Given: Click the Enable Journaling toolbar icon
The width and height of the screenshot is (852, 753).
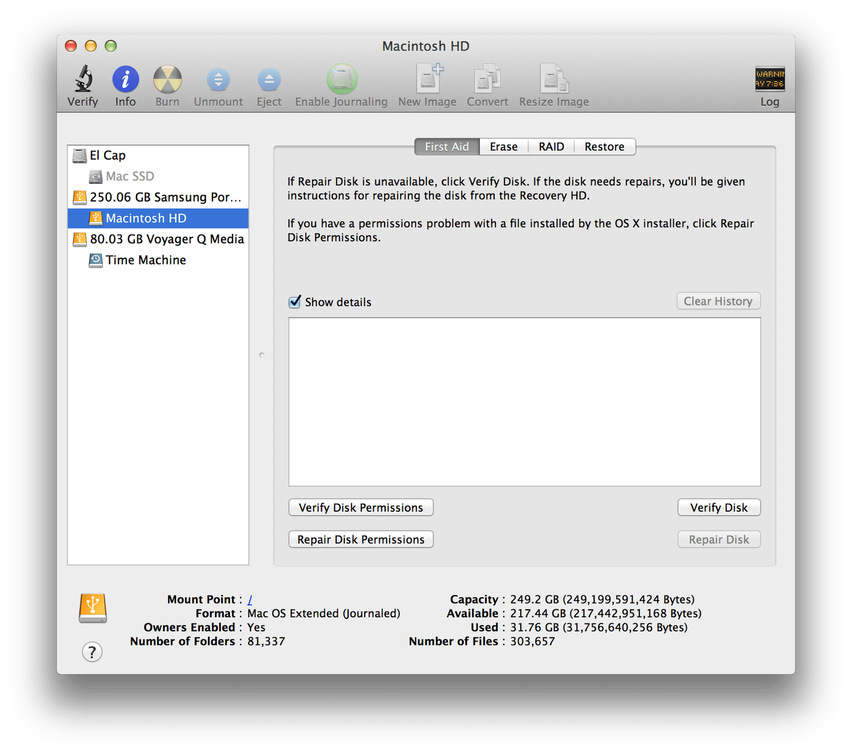Looking at the screenshot, I should coord(341,78).
